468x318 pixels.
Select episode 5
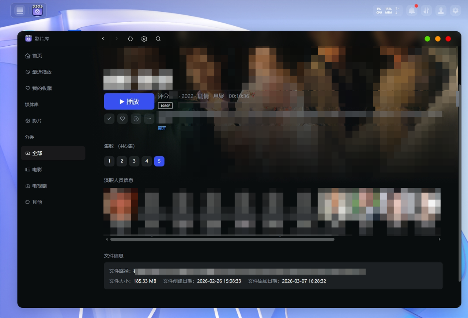tap(159, 161)
